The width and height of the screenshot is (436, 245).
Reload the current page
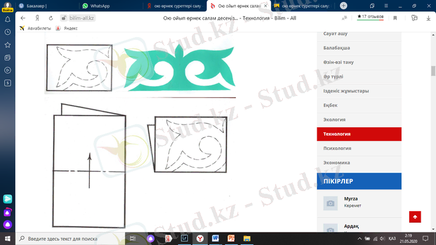51,18
